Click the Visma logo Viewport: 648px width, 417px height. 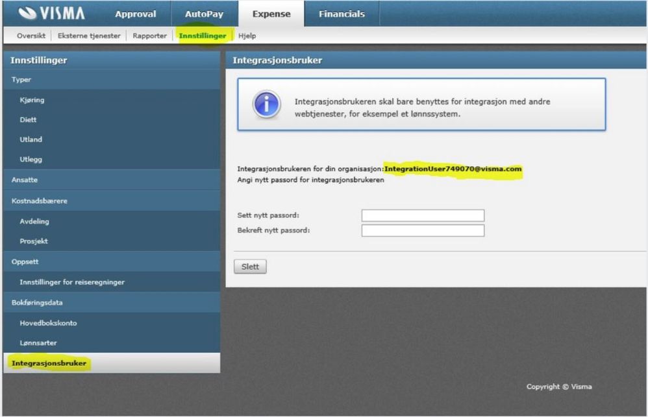[52, 13]
